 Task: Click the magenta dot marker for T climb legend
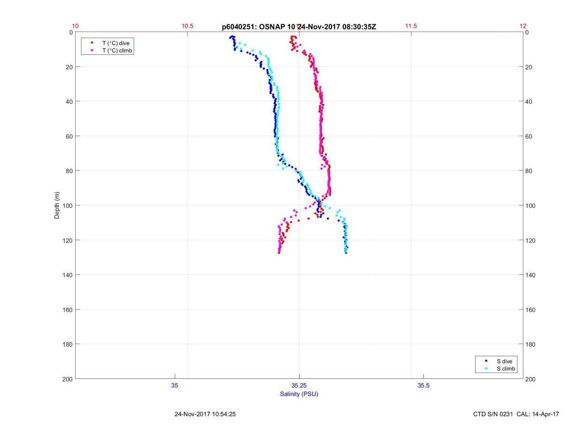[92, 51]
